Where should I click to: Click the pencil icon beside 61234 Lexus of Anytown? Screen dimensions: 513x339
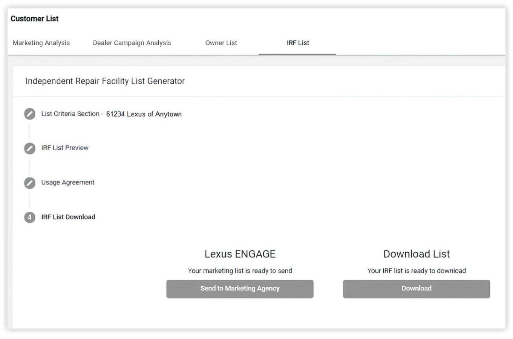click(x=29, y=114)
